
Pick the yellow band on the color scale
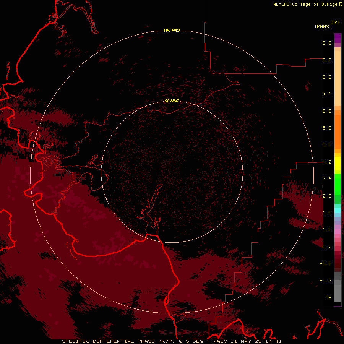click(x=338, y=164)
